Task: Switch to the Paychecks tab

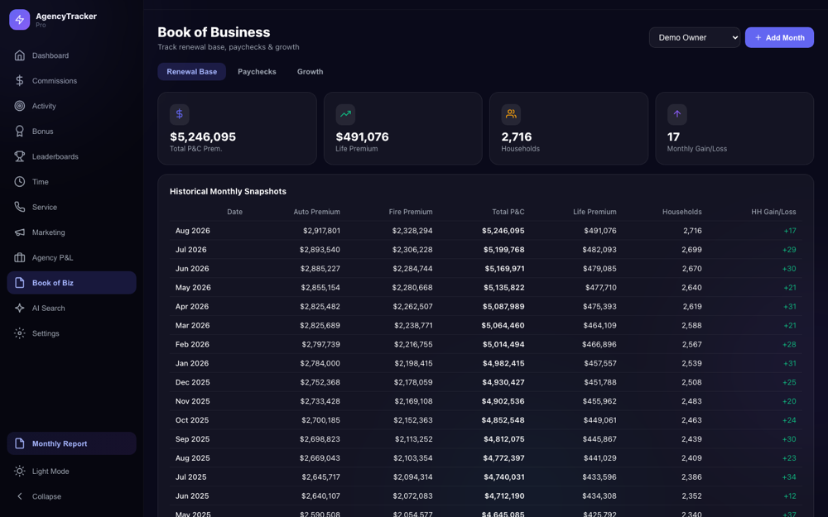Action: (x=257, y=72)
